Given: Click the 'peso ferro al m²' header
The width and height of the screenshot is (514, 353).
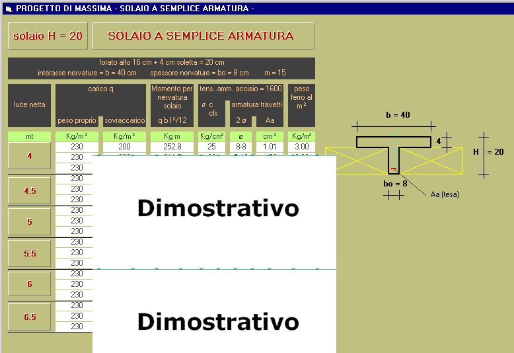Looking at the screenshot, I should 301,105.
